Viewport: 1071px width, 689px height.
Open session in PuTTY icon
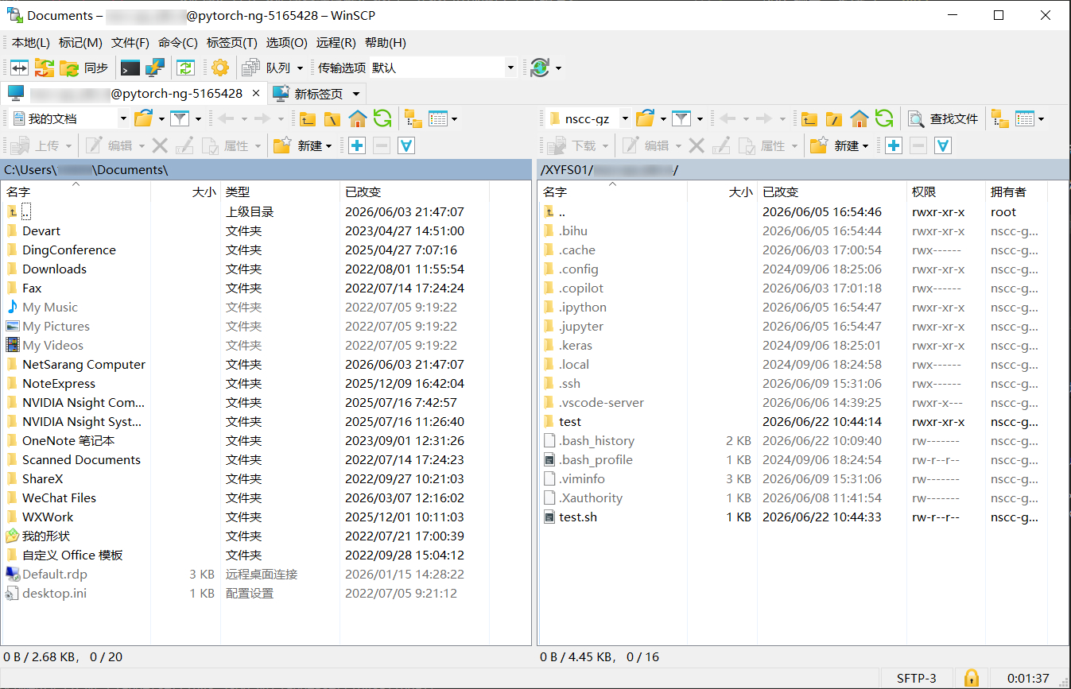[x=155, y=68]
